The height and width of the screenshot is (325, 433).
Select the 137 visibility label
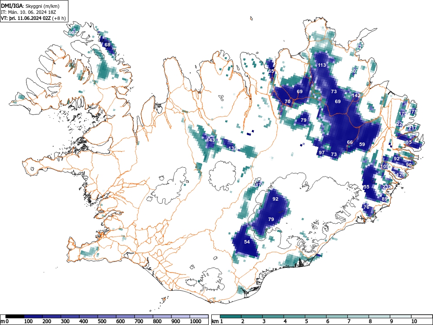[x=233, y=148]
